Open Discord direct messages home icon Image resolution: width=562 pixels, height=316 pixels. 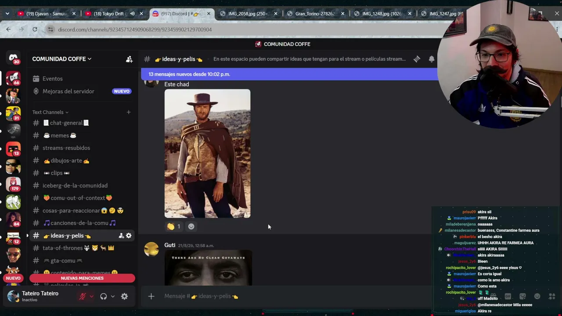13,58
